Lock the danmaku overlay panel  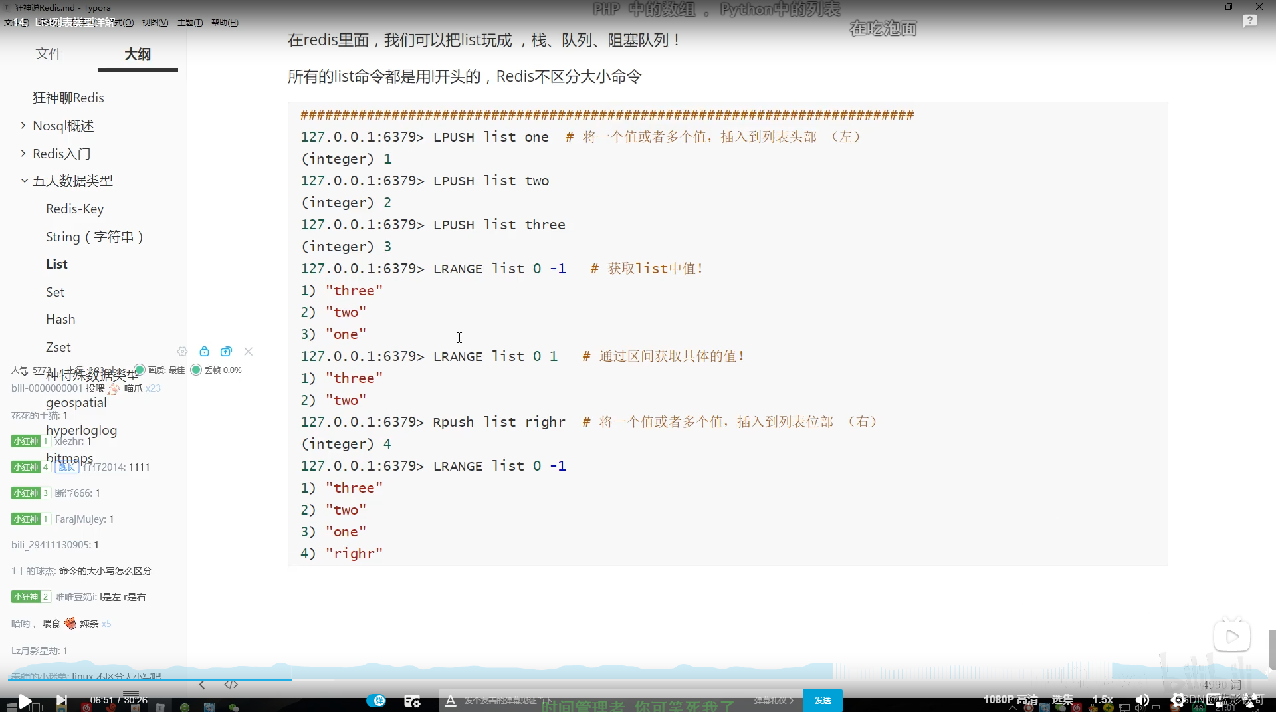pyautogui.click(x=204, y=351)
